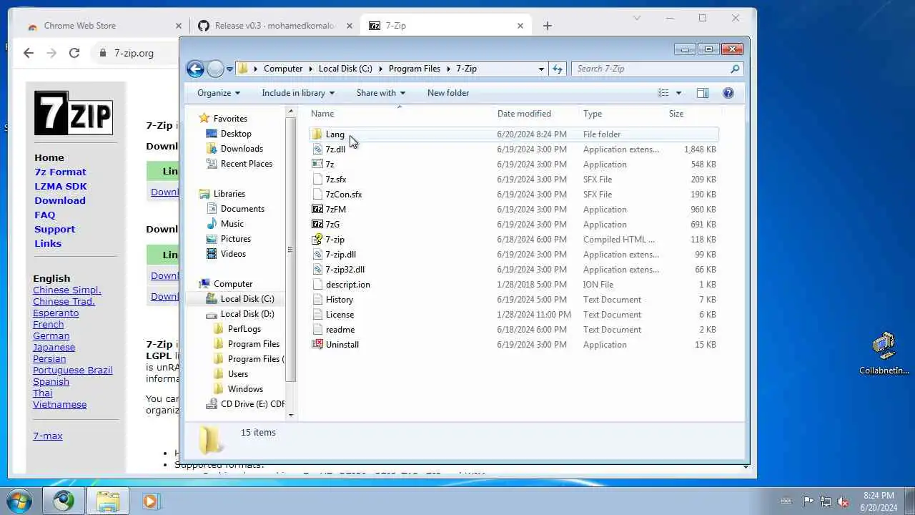
Task: Sort by the Date modified column header
Action: point(536,114)
